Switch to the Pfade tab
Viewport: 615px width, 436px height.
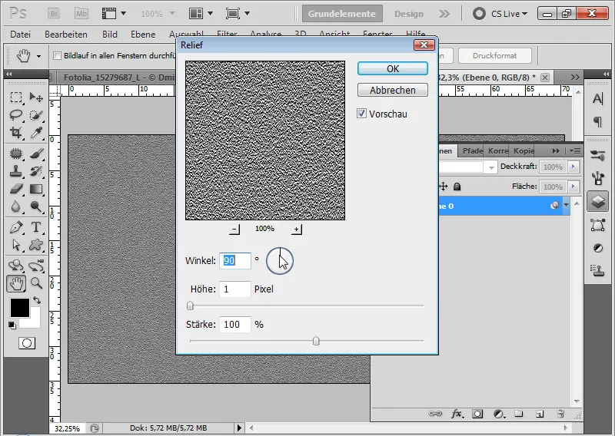click(x=472, y=150)
